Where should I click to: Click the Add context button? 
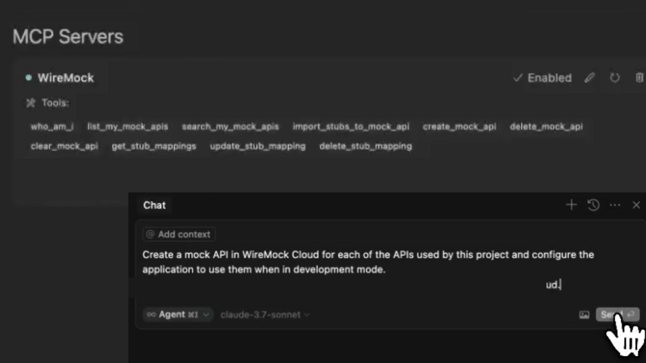pyautogui.click(x=179, y=234)
